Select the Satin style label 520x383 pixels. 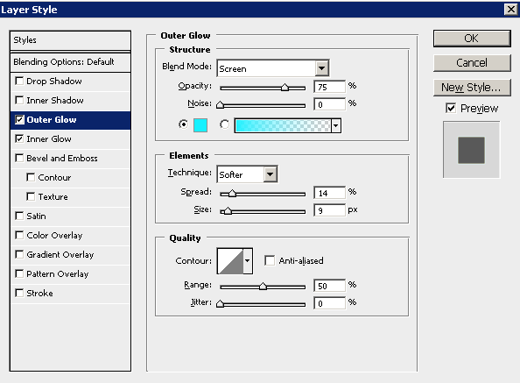coord(36,216)
